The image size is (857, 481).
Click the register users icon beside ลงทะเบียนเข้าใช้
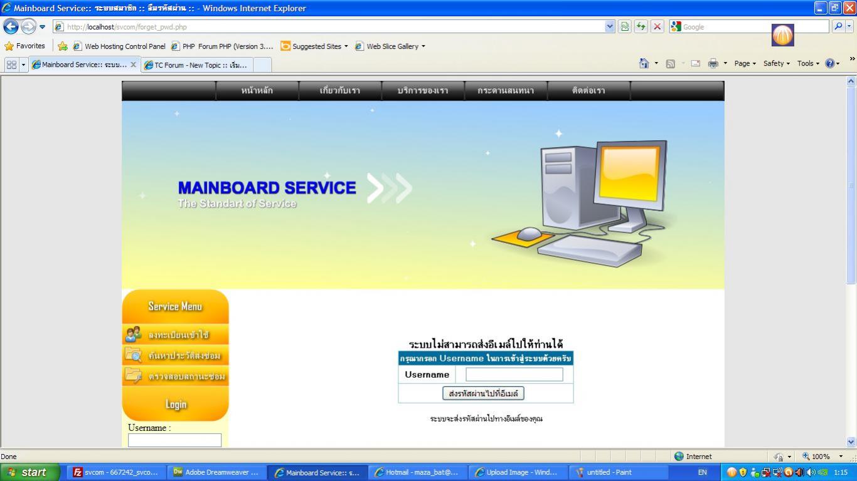[133, 334]
